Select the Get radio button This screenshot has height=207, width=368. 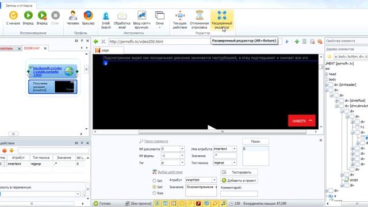pos(154,187)
